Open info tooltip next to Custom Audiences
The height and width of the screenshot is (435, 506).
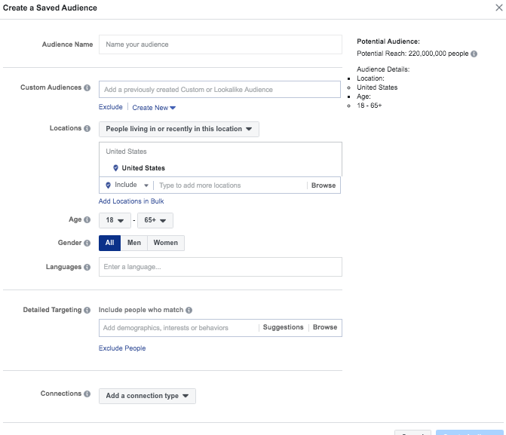87,87
